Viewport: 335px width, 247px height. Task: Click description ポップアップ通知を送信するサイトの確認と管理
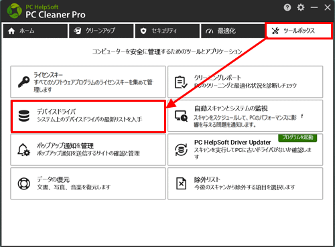click(88, 153)
